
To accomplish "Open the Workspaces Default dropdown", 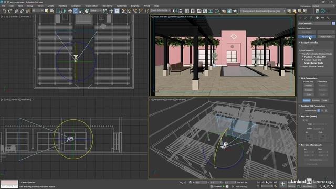I will point(323,6).
